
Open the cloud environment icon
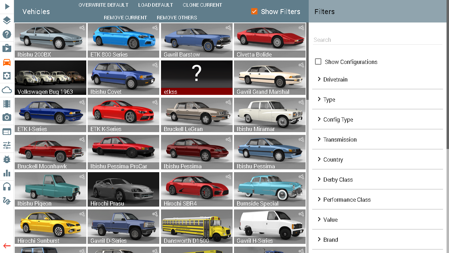pyautogui.click(x=7, y=90)
